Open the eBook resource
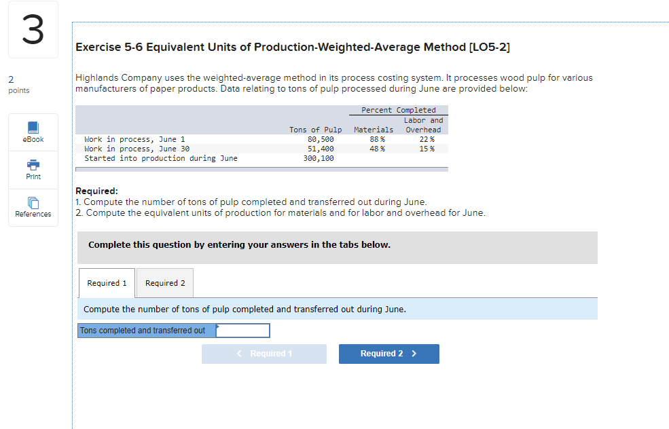The image size is (669, 429). coord(33,131)
